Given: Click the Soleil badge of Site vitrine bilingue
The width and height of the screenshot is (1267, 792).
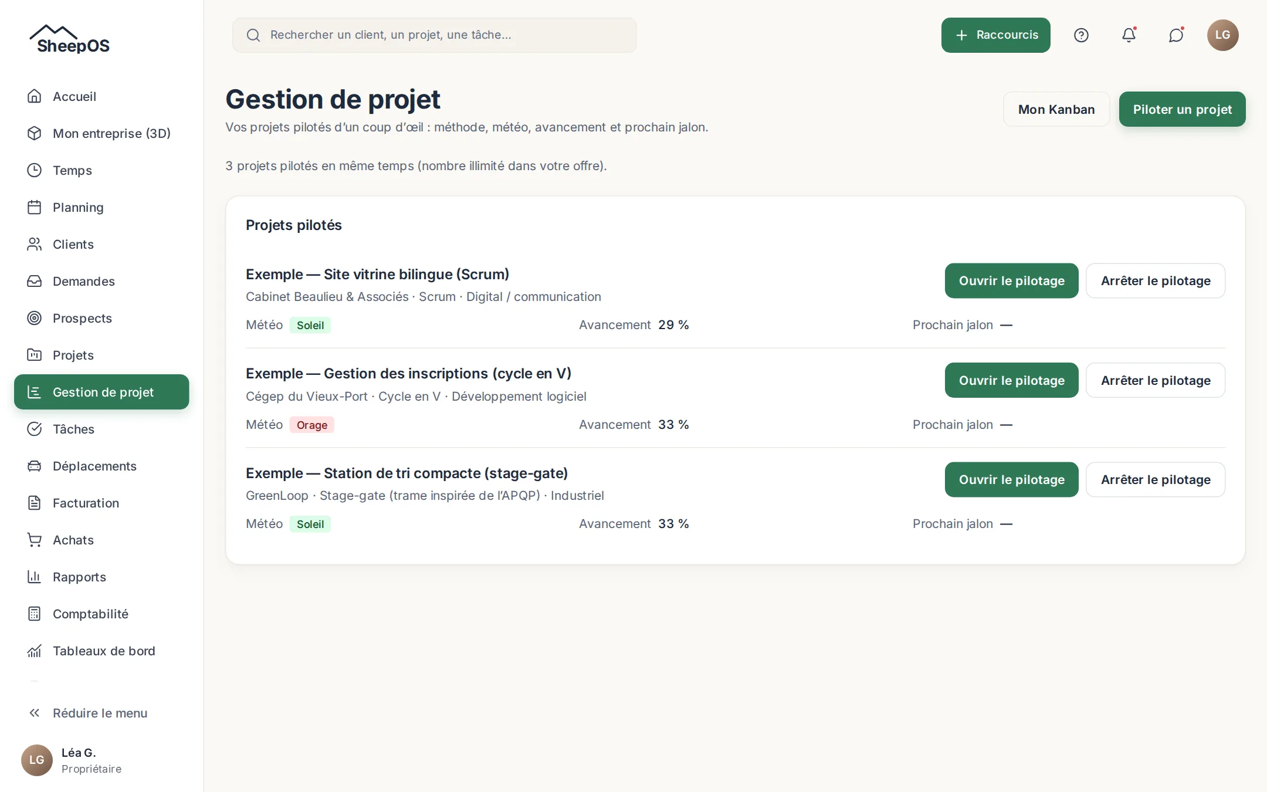Looking at the screenshot, I should point(310,325).
